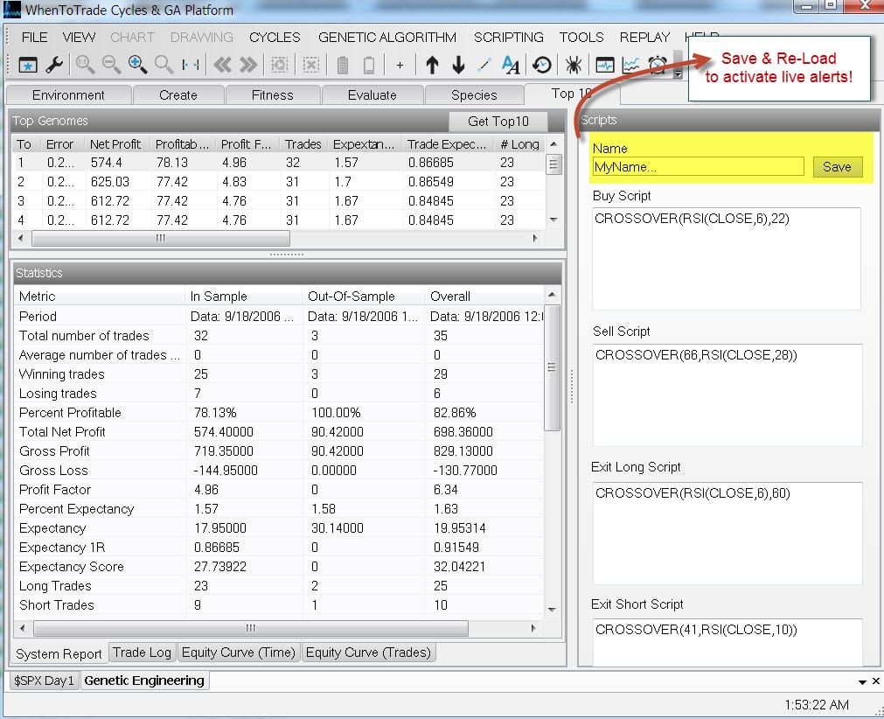Click the Get Top10 button
Viewport: 884px width, 719px height.
point(498,122)
